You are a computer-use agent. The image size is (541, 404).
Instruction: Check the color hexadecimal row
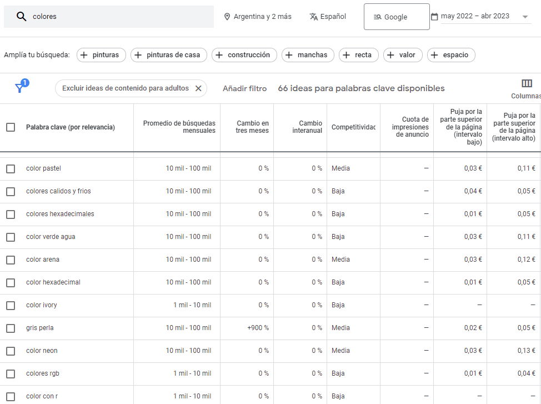11,282
